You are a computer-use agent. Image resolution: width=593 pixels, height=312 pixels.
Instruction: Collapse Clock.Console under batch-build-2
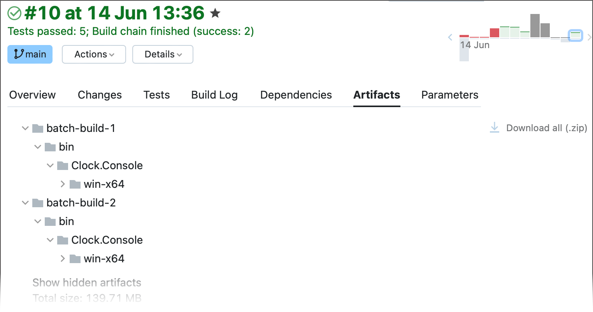click(x=50, y=240)
